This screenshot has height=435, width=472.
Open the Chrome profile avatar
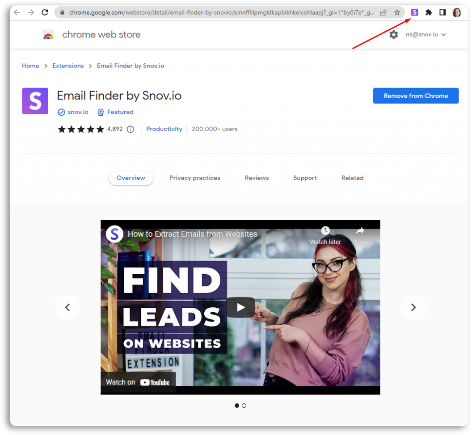point(457,13)
